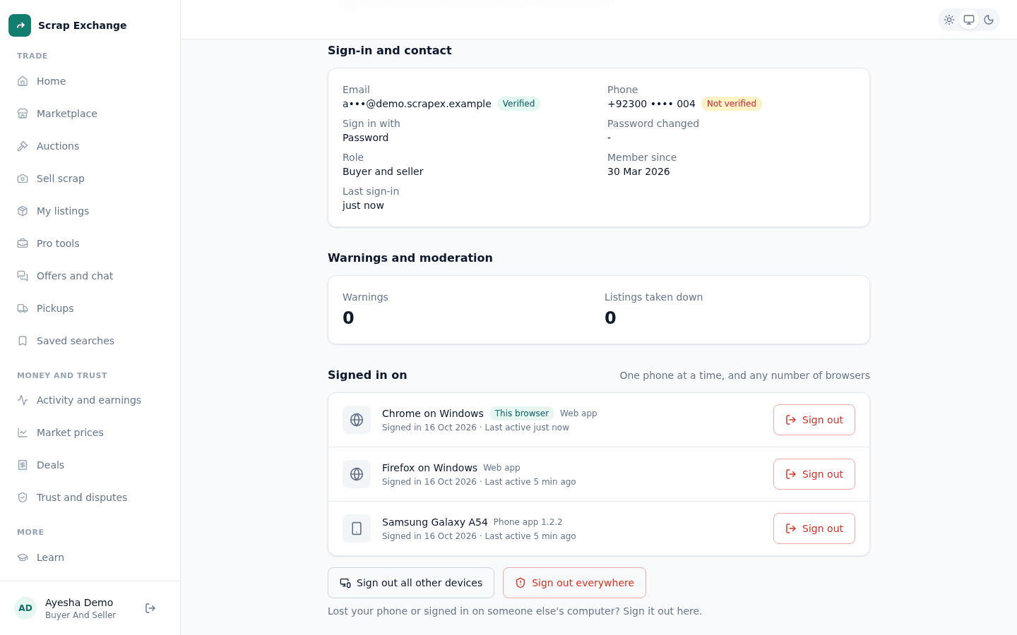
Task: Click the phone icon for Samsung Galaxy A54
Action: (x=357, y=528)
